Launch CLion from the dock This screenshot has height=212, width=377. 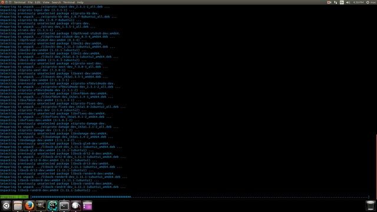point(52,206)
